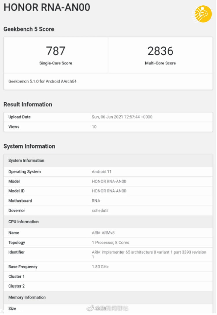
Task: Select the Sun, 06 Jun 2021 upload date value
Action: (x=122, y=117)
